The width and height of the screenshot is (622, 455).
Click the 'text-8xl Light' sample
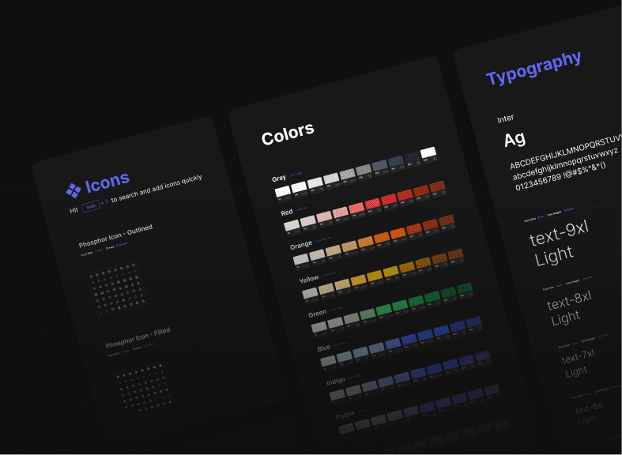pyautogui.click(x=569, y=308)
